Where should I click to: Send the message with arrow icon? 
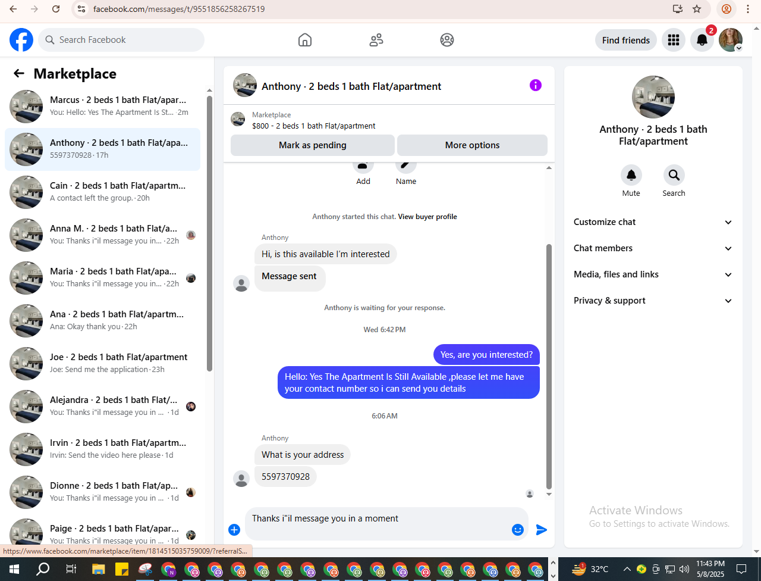542,530
